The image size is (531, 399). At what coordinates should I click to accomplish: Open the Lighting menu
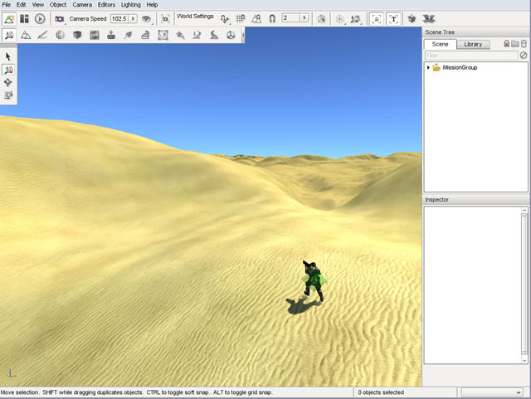(131, 5)
